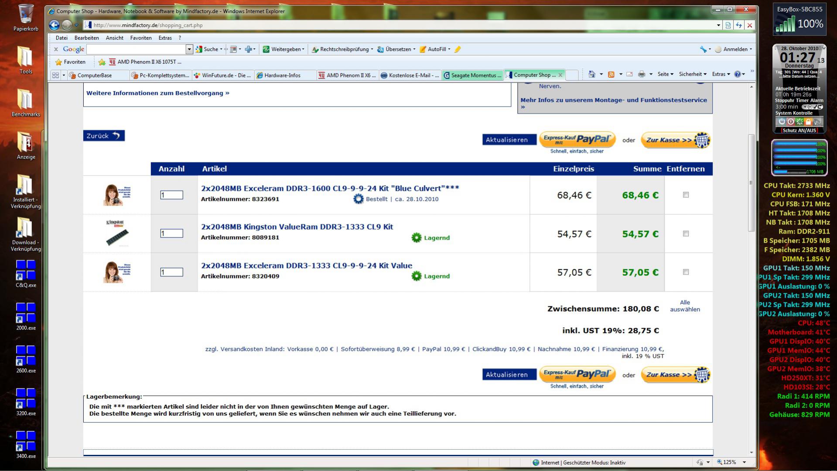837x471 pixels.
Task: Click the Kingston RAM product thumbnail
Action: (x=117, y=233)
